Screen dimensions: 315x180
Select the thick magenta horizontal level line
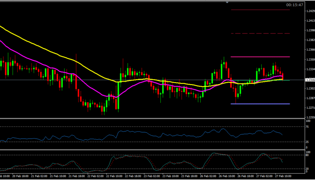click(x=260, y=57)
